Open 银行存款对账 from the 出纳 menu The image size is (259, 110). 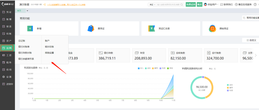[25, 53]
